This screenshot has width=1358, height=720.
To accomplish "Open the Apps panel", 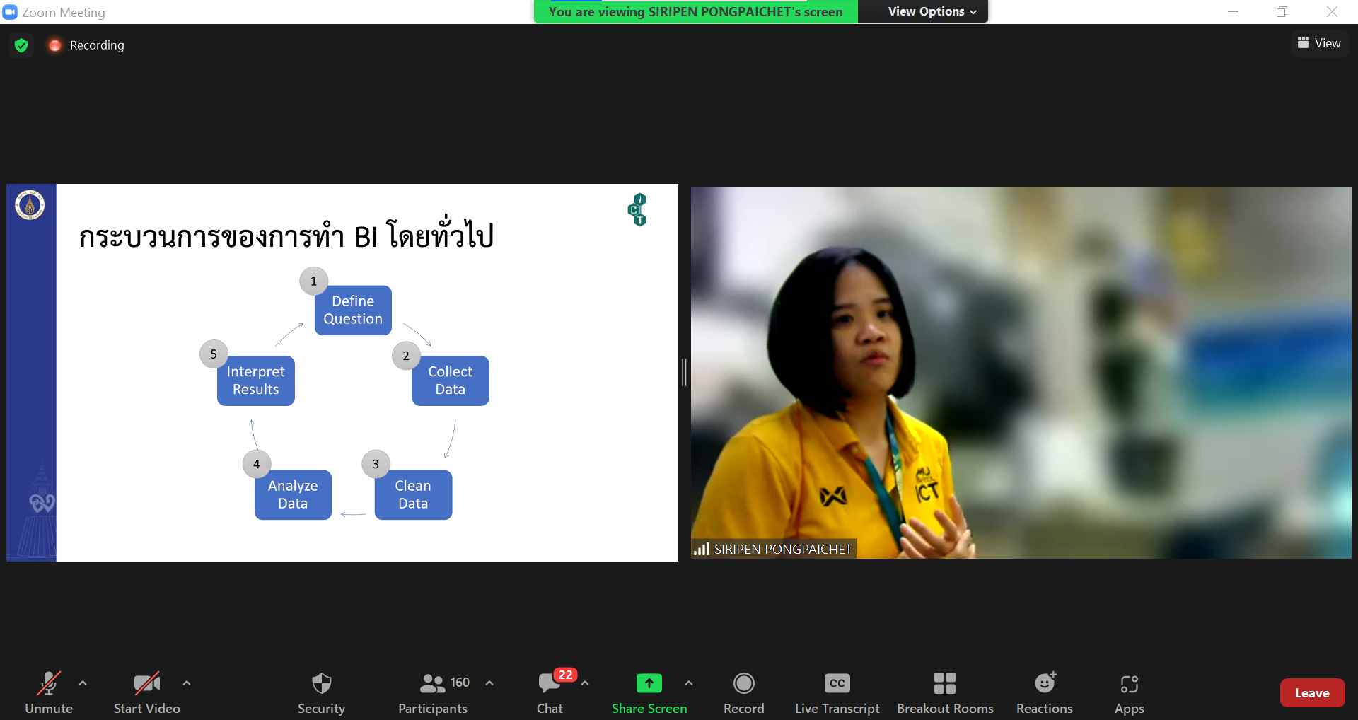I will click(x=1129, y=692).
